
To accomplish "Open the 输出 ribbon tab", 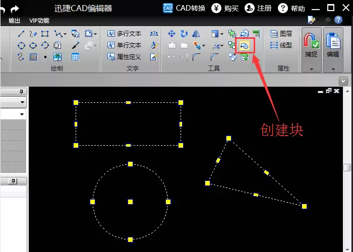I will (15, 21).
